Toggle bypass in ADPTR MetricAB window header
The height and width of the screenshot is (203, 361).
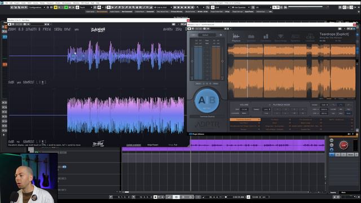click(190, 29)
